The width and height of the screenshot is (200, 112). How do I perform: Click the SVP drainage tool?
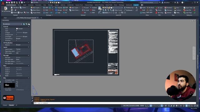pos(65,10)
